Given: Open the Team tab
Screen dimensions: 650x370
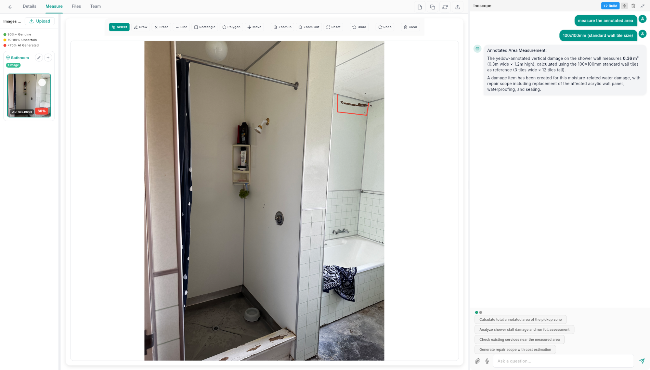Looking at the screenshot, I should (95, 6).
